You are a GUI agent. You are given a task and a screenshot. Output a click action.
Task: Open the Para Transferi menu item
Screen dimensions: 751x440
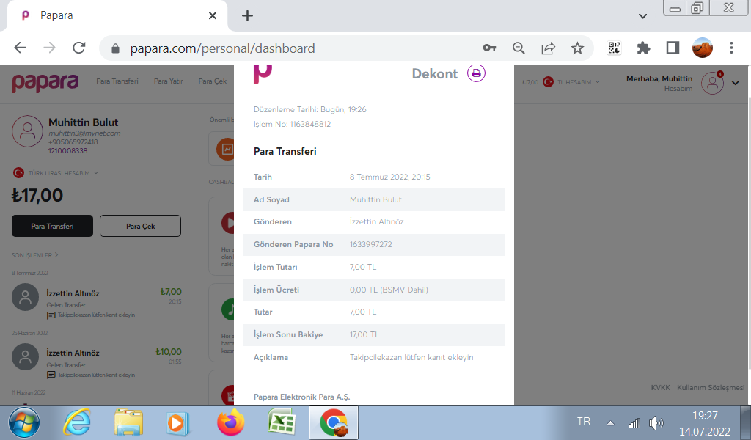point(117,81)
